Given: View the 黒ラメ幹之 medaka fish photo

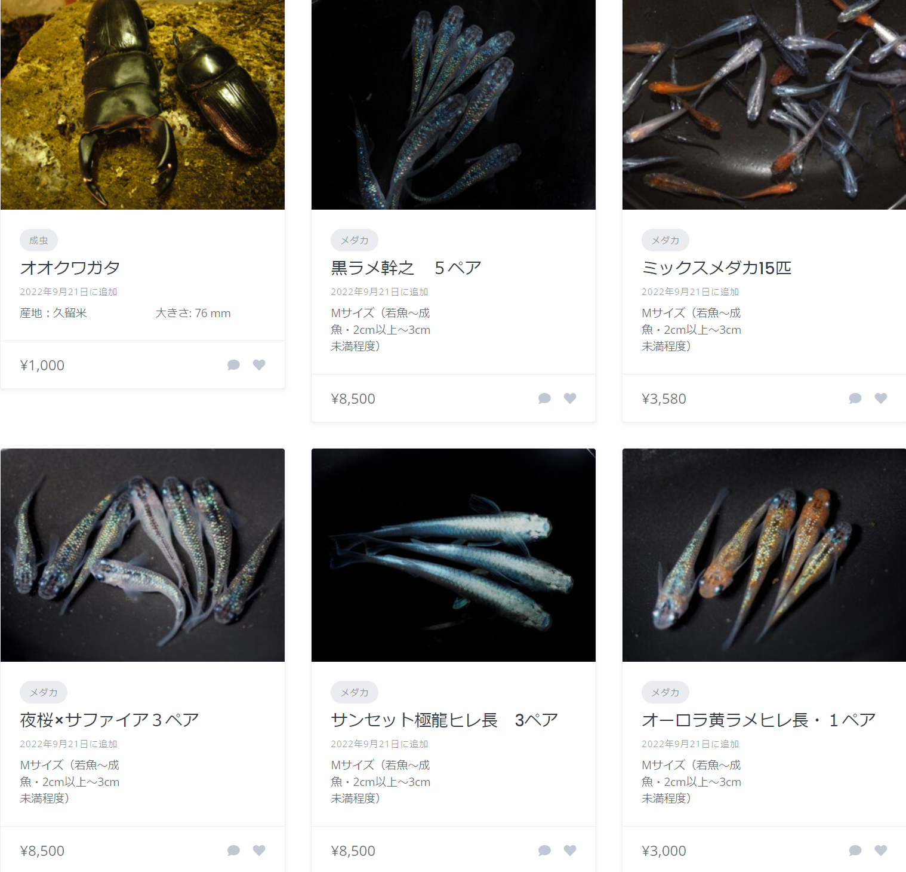Looking at the screenshot, I should click(454, 105).
